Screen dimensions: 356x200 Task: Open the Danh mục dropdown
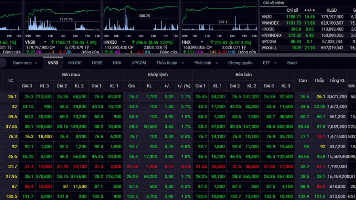[x=25, y=63]
